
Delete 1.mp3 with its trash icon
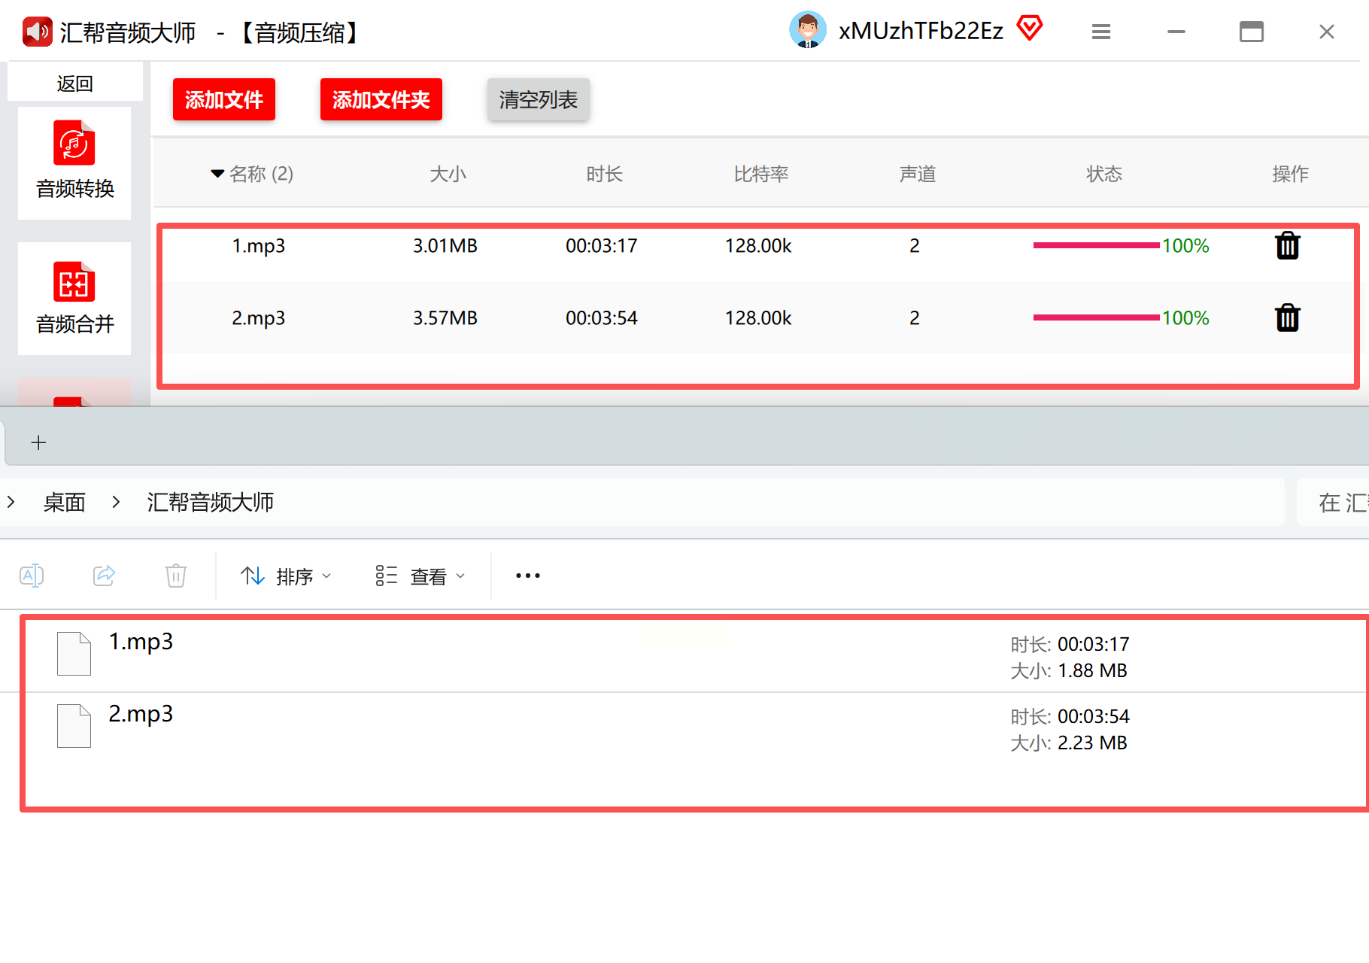pyautogui.click(x=1287, y=245)
